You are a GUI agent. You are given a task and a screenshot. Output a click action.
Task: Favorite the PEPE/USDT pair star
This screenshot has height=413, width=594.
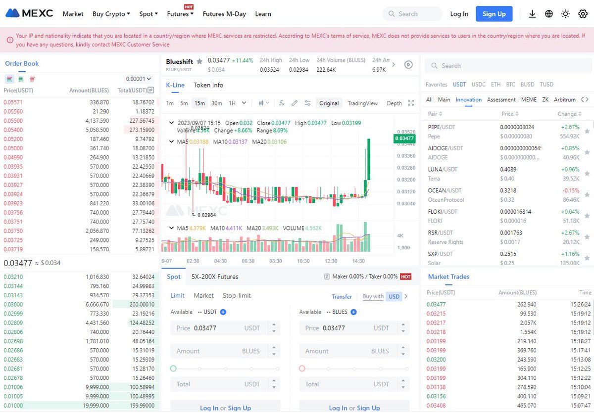point(587,132)
